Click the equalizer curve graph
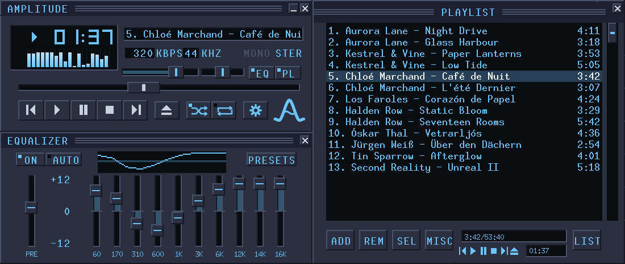The height and width of the screenshot is (264, 625). pos(162,162)
